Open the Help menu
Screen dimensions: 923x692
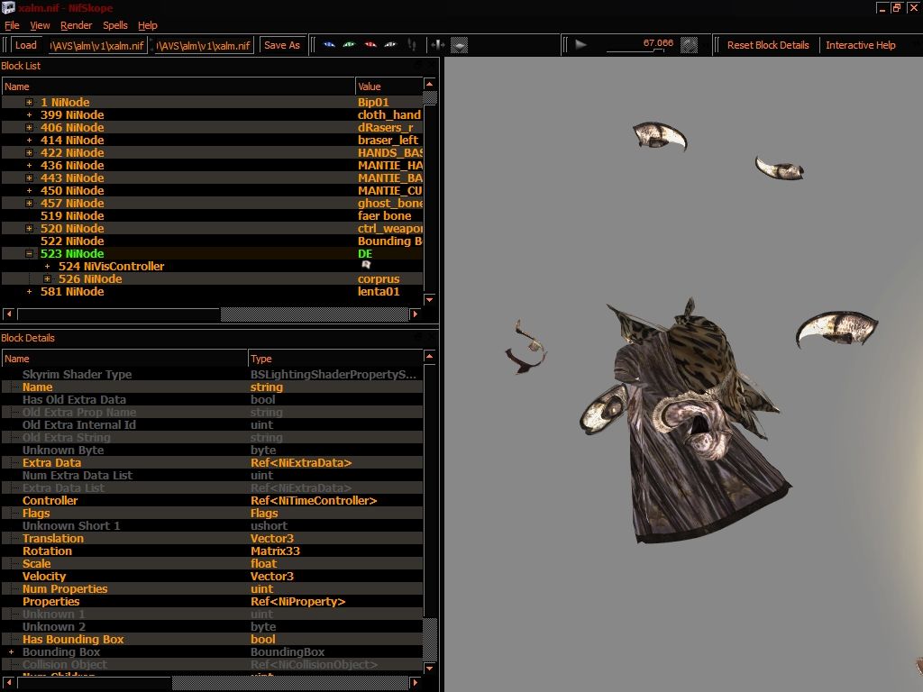click(148, 25)
